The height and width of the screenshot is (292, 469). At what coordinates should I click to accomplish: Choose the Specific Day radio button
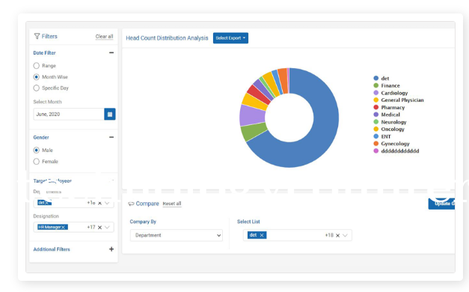36,88
